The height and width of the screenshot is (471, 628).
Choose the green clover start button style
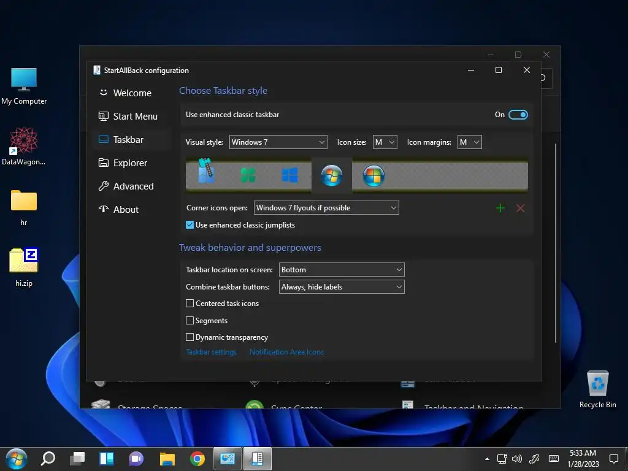tap(248, 175)
